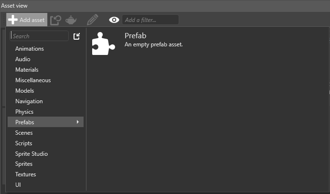The height and width of the screenshot is (194, 330).
Task: Select the Materials category
Action: 27,70
